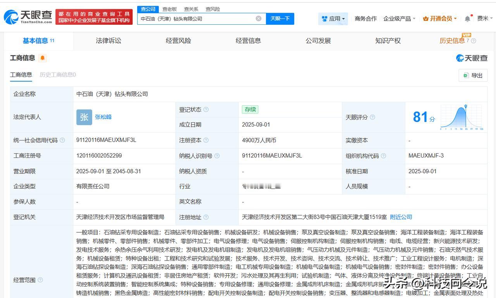The image size is (496, 298).
Task: Select the 查风险 search tab
Action: click(x=213, y=9)
